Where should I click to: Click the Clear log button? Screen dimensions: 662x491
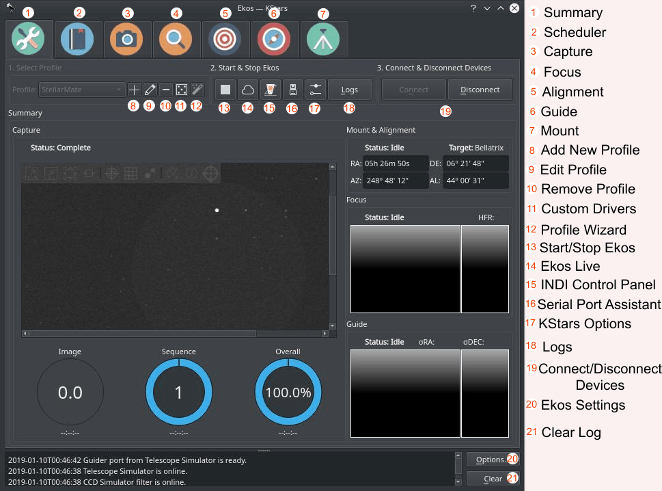(493, 479)
